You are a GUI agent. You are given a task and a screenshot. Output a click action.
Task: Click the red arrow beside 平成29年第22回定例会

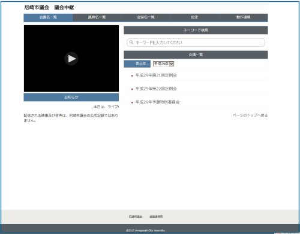pyautogui.click(x=132, y=89)
